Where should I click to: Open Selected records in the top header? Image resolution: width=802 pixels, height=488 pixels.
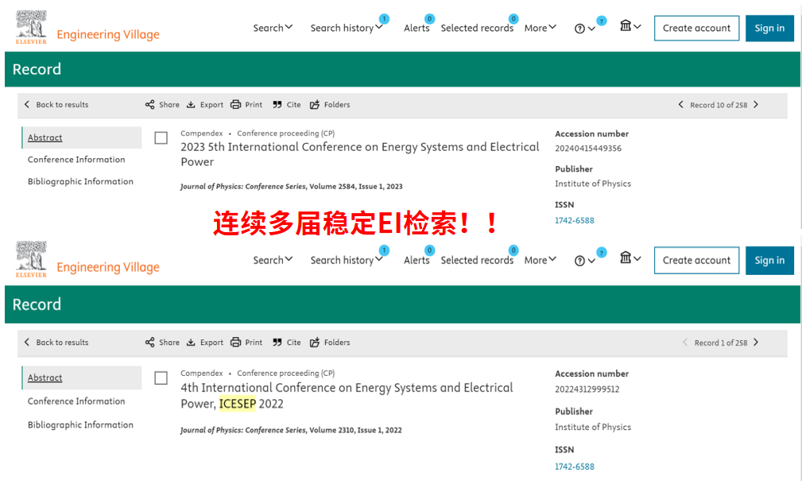tap(477, 28)
